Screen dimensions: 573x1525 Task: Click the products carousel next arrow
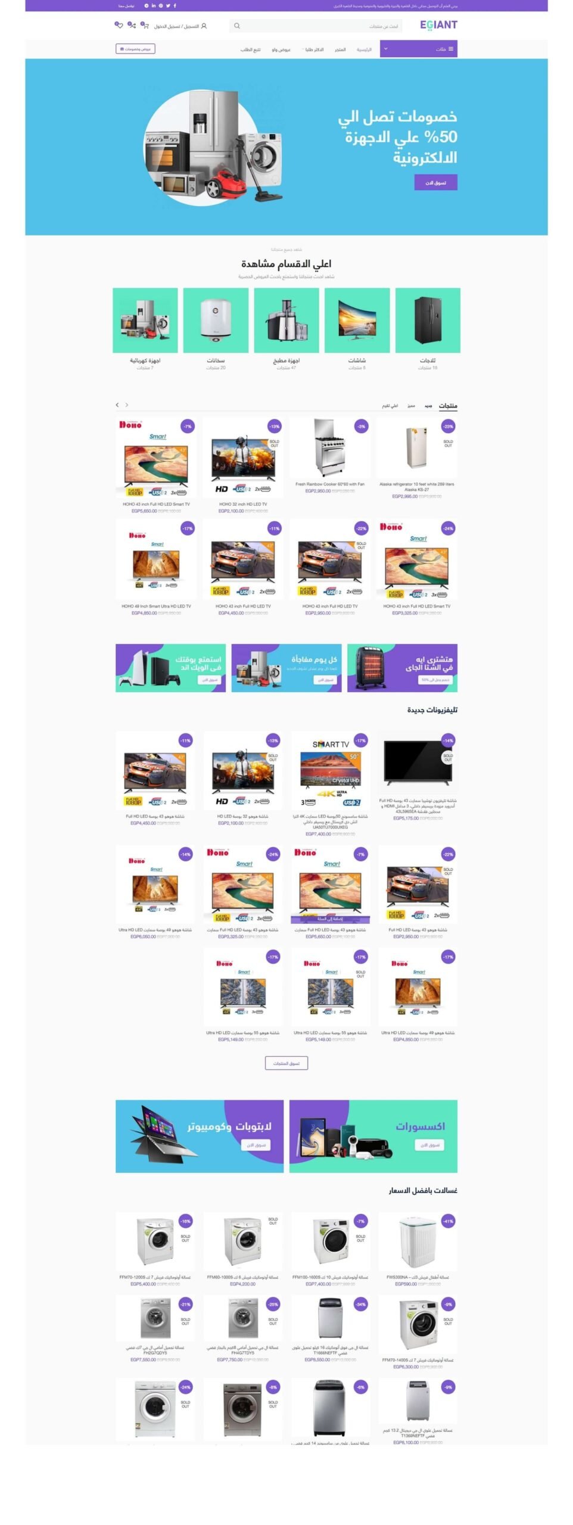(x=127, y=404)
